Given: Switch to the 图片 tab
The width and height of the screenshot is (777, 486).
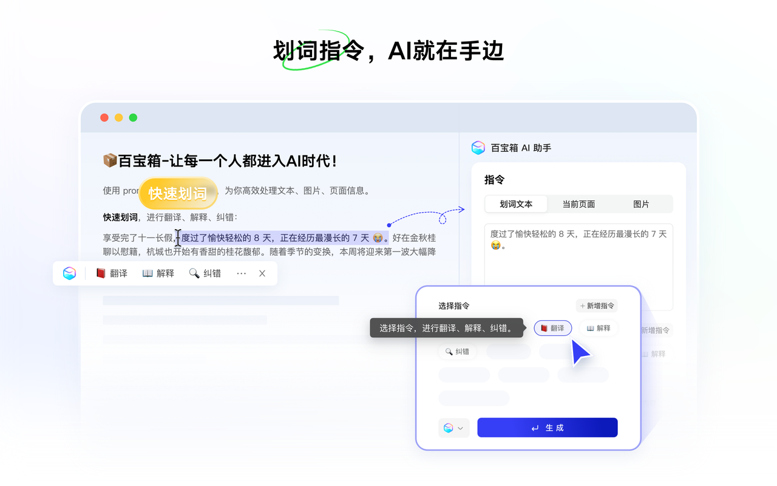Looking at the screenshot, I should pos(642,204).
